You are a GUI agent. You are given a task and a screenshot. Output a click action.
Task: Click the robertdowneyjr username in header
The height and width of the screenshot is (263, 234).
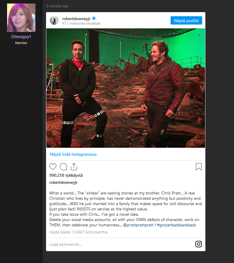(76, 19)
